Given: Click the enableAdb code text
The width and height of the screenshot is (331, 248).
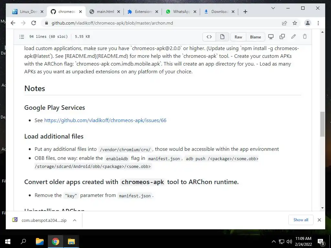Looking at the screenshot, I should [x=117, y=159].
